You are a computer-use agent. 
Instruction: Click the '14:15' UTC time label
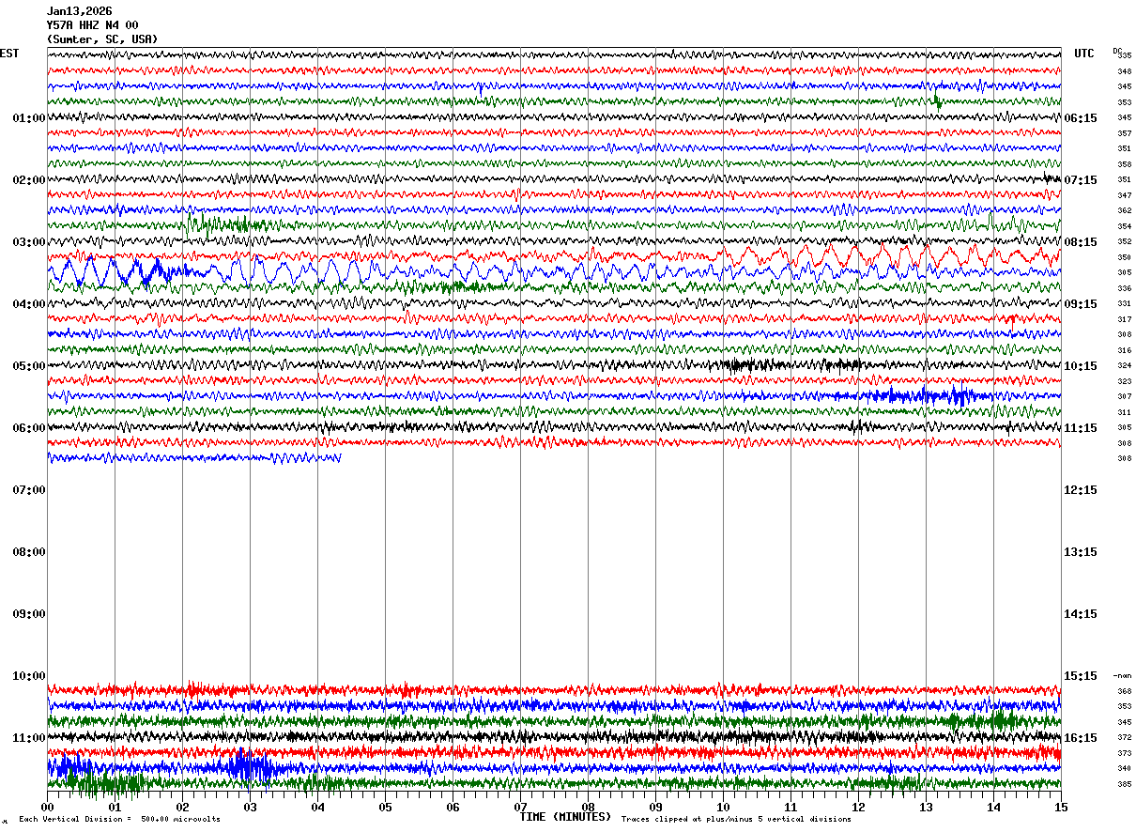(1081, 614)
